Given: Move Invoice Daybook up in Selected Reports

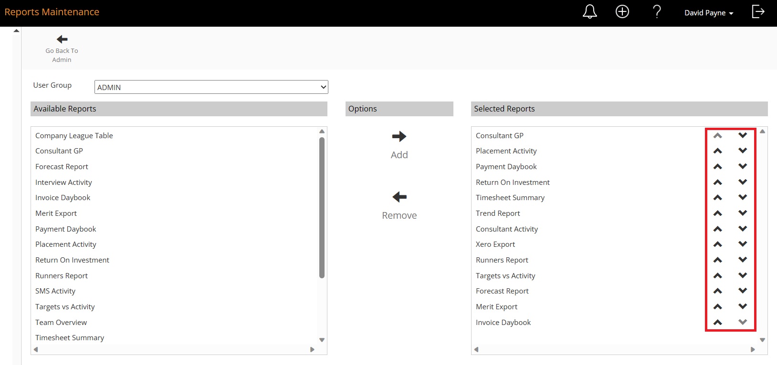Looking at the screenshot, I should tap(717, 323).
